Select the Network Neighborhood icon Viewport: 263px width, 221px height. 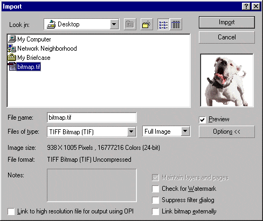click(x=12, y=49)
